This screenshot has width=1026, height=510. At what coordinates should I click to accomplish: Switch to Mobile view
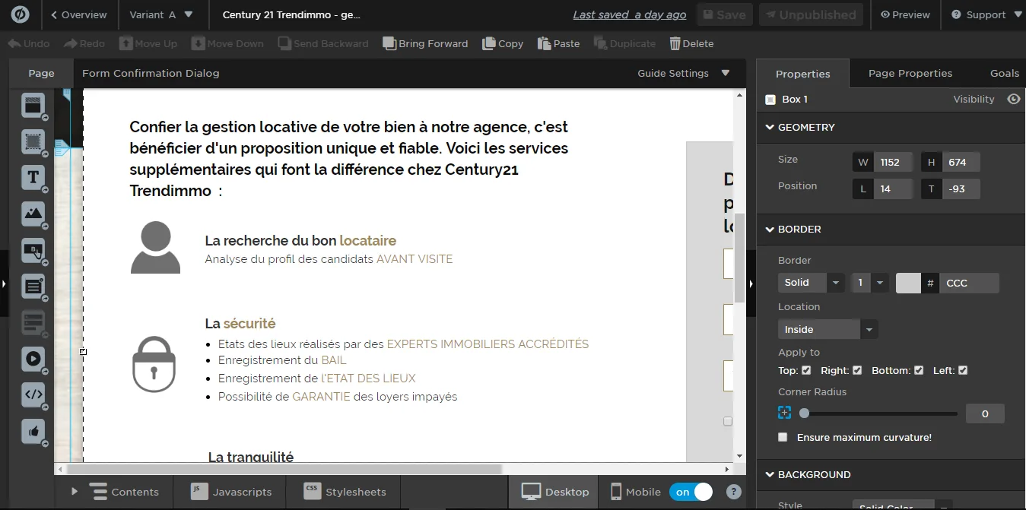636,492
